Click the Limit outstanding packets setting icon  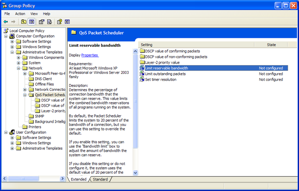(x=142, y=73)
